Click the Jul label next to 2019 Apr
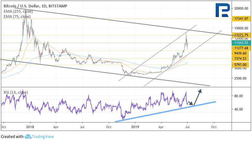The height and width of the screenshot is (142, 252). click(187, 127)
